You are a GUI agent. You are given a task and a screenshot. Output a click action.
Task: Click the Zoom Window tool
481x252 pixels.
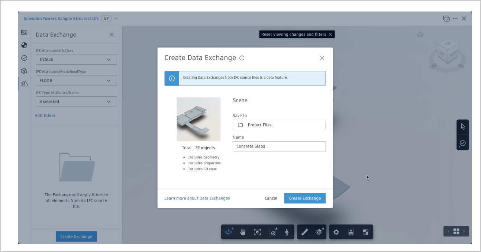pyautogui.click(x=272, y=232)
